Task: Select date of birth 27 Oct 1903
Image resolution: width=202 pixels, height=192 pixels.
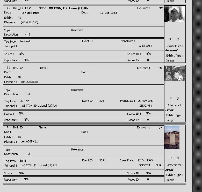Action: pos(31,13)
